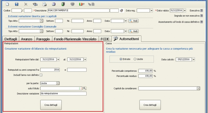
Task: Open the Data reg. date dropdown arrow
Action: click(152, 10)
